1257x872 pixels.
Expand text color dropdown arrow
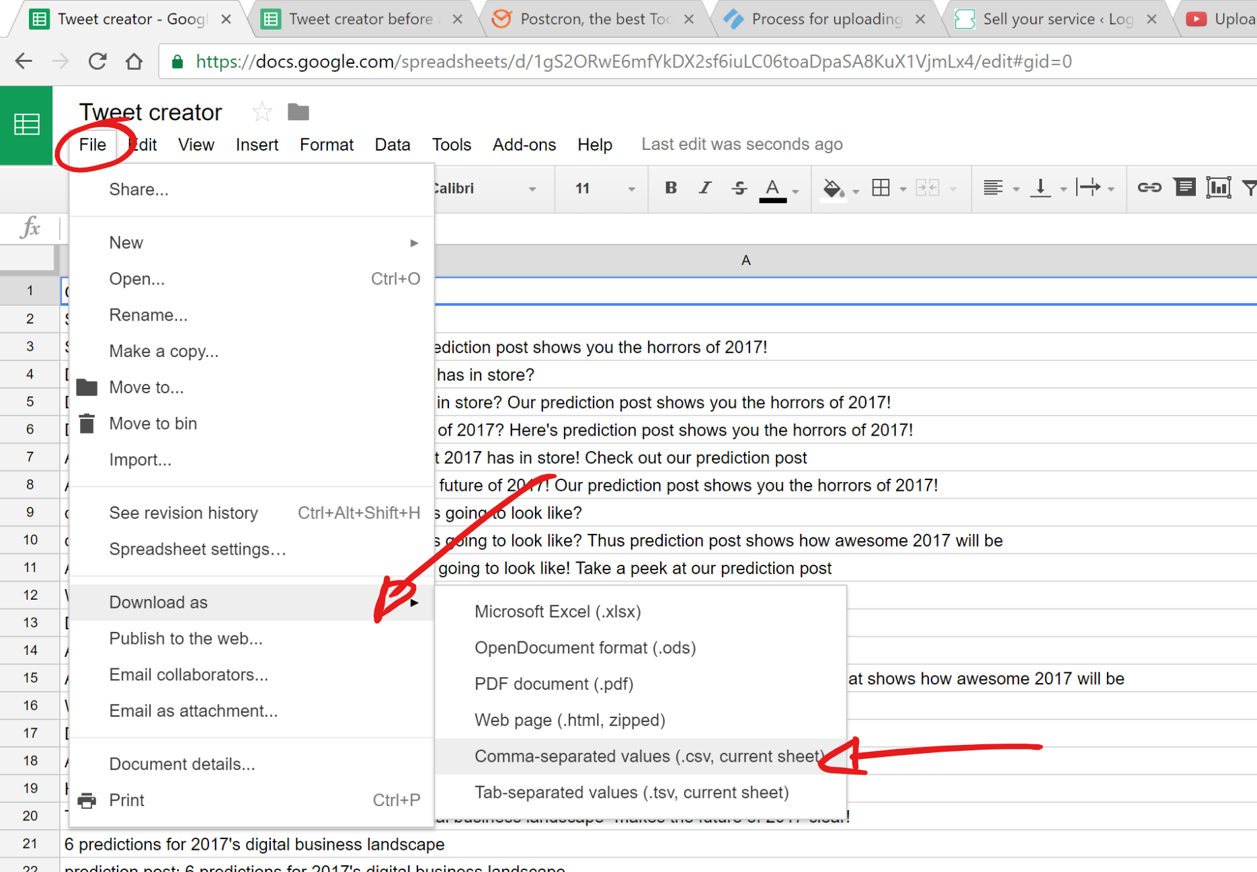(x=796, y=192)
